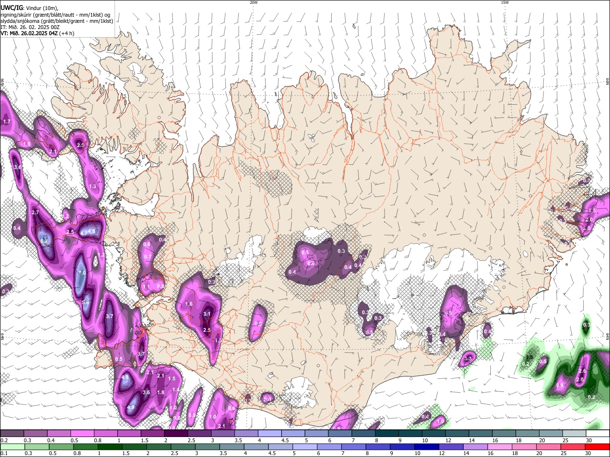
Task: Click the 'IT: Mið. 26. 02. 2025 00Z' line
Action: click(30, 27)
